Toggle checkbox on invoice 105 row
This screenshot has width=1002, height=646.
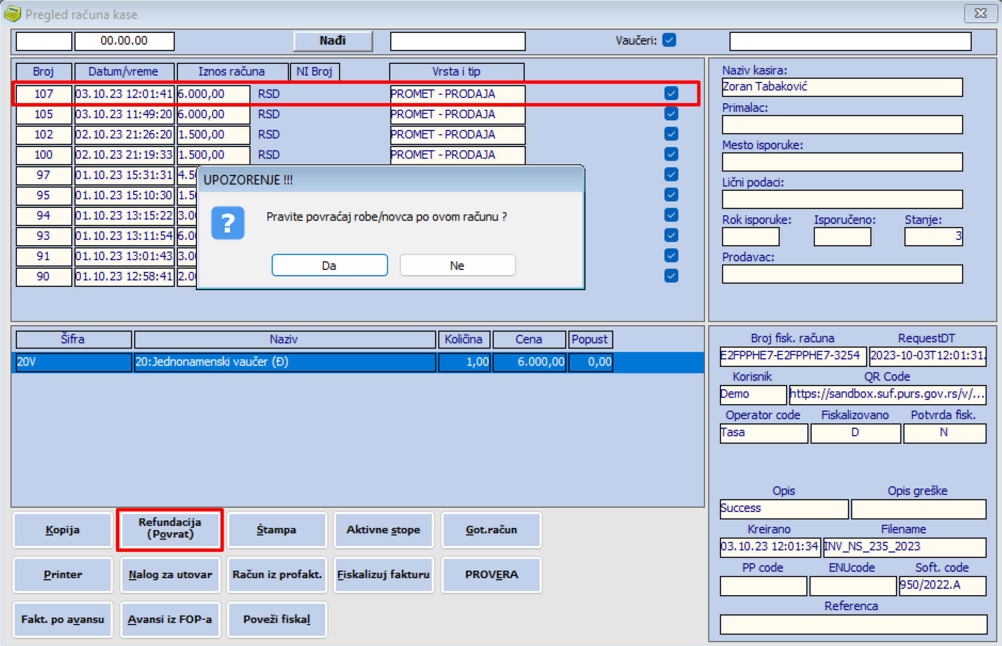coord(671,114)
